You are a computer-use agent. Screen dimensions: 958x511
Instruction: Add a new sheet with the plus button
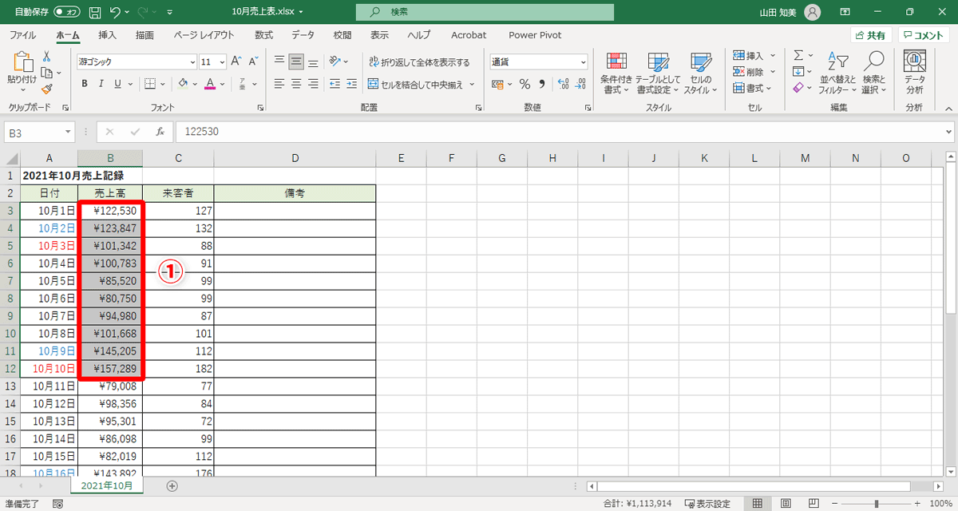172,485
